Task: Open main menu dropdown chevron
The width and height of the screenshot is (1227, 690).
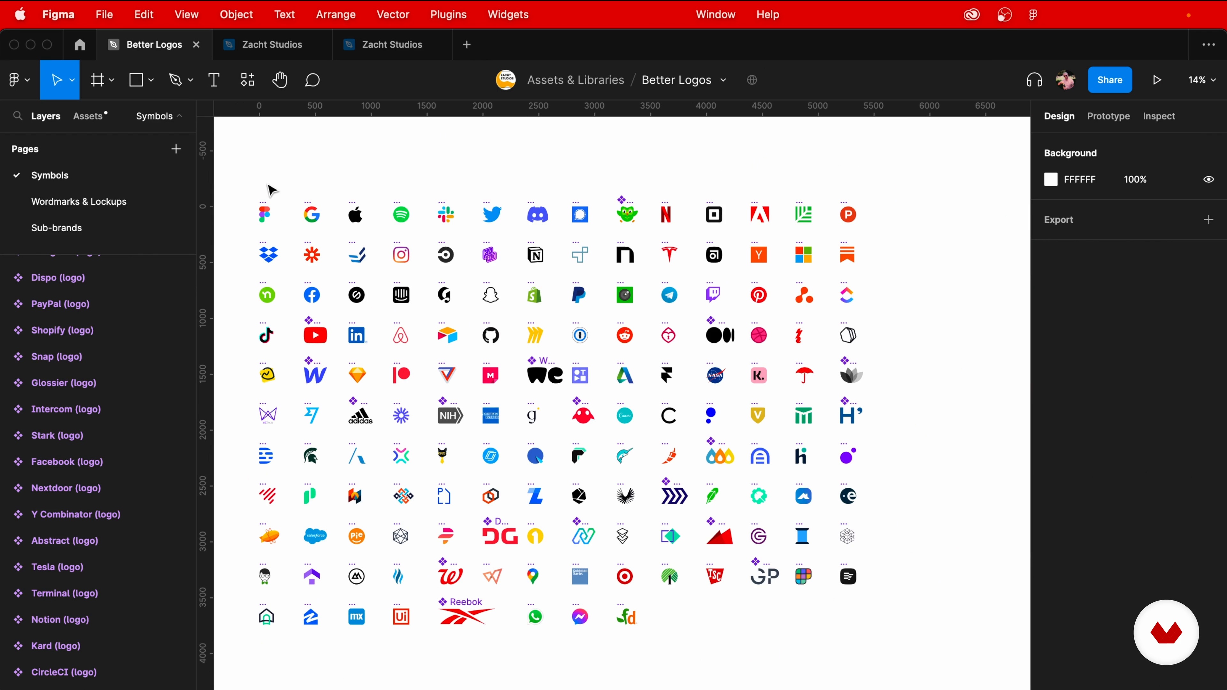Action: pos(27,80)
